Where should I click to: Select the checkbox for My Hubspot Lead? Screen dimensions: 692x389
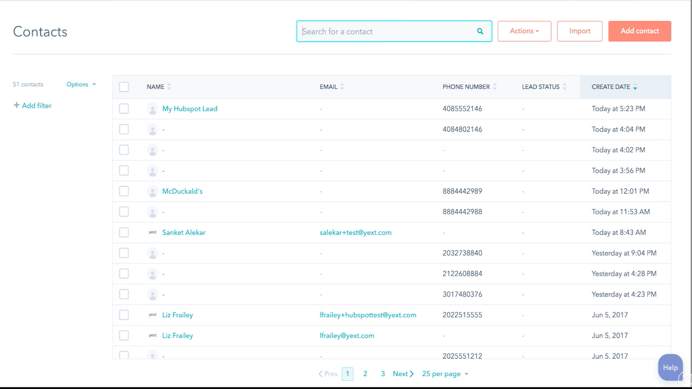point(124,108)
